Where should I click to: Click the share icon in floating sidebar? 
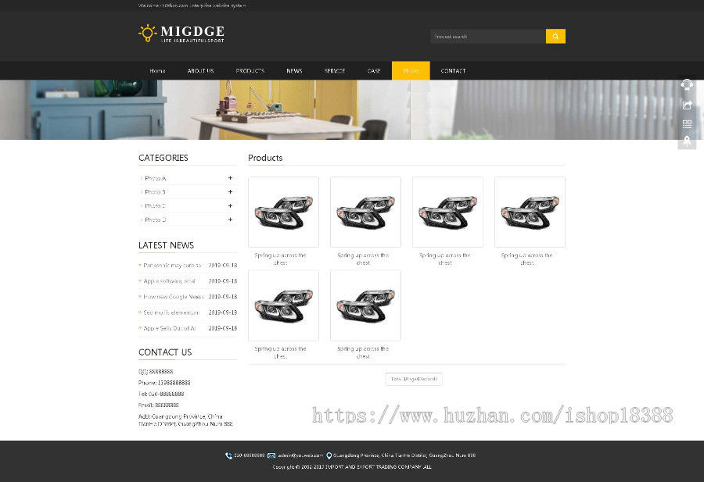pyautogui.click(x=687, y=105)
